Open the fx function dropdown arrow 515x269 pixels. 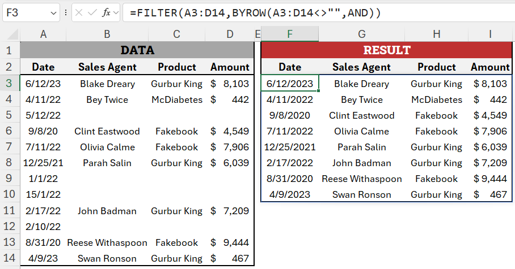tap(116, 13)
